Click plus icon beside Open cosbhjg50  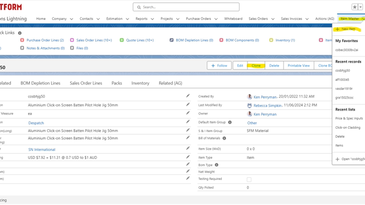coord(338,159)
